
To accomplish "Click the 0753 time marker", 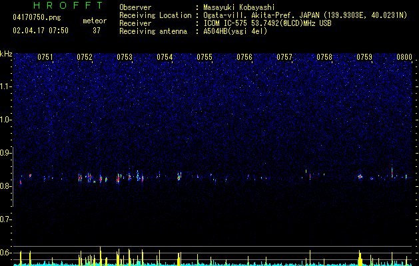I will tap(125, 57).
